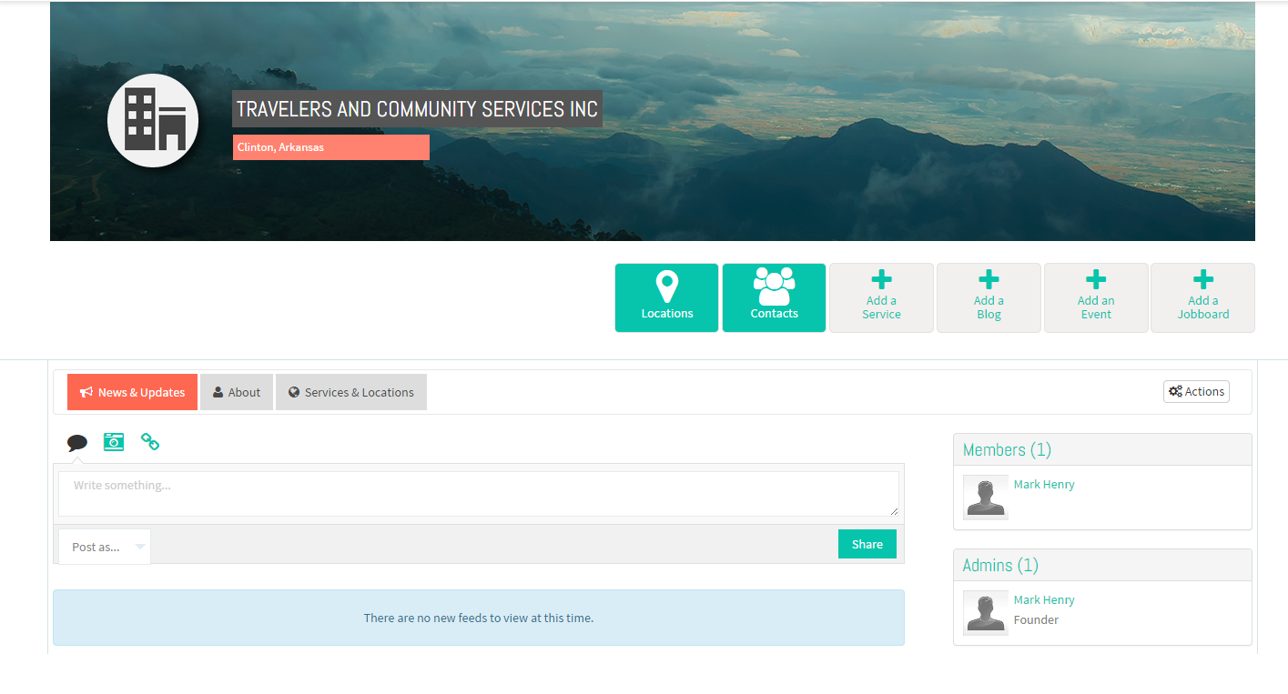Open the Post as... dropdown
This screenshot has width=1288, height=694.
point(105,547)
